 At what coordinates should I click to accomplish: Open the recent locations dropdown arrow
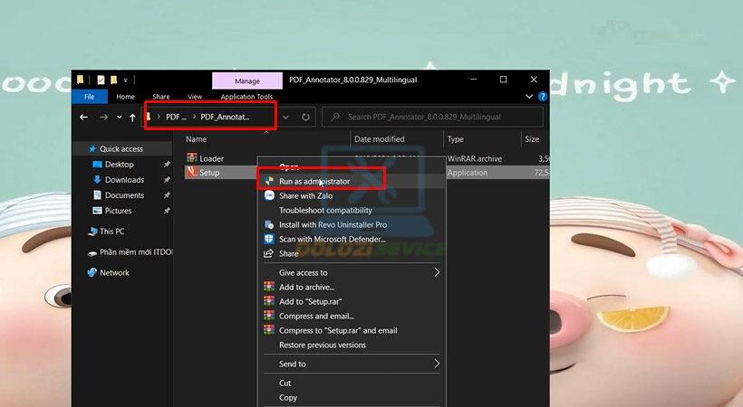click(x=118, y=117)
